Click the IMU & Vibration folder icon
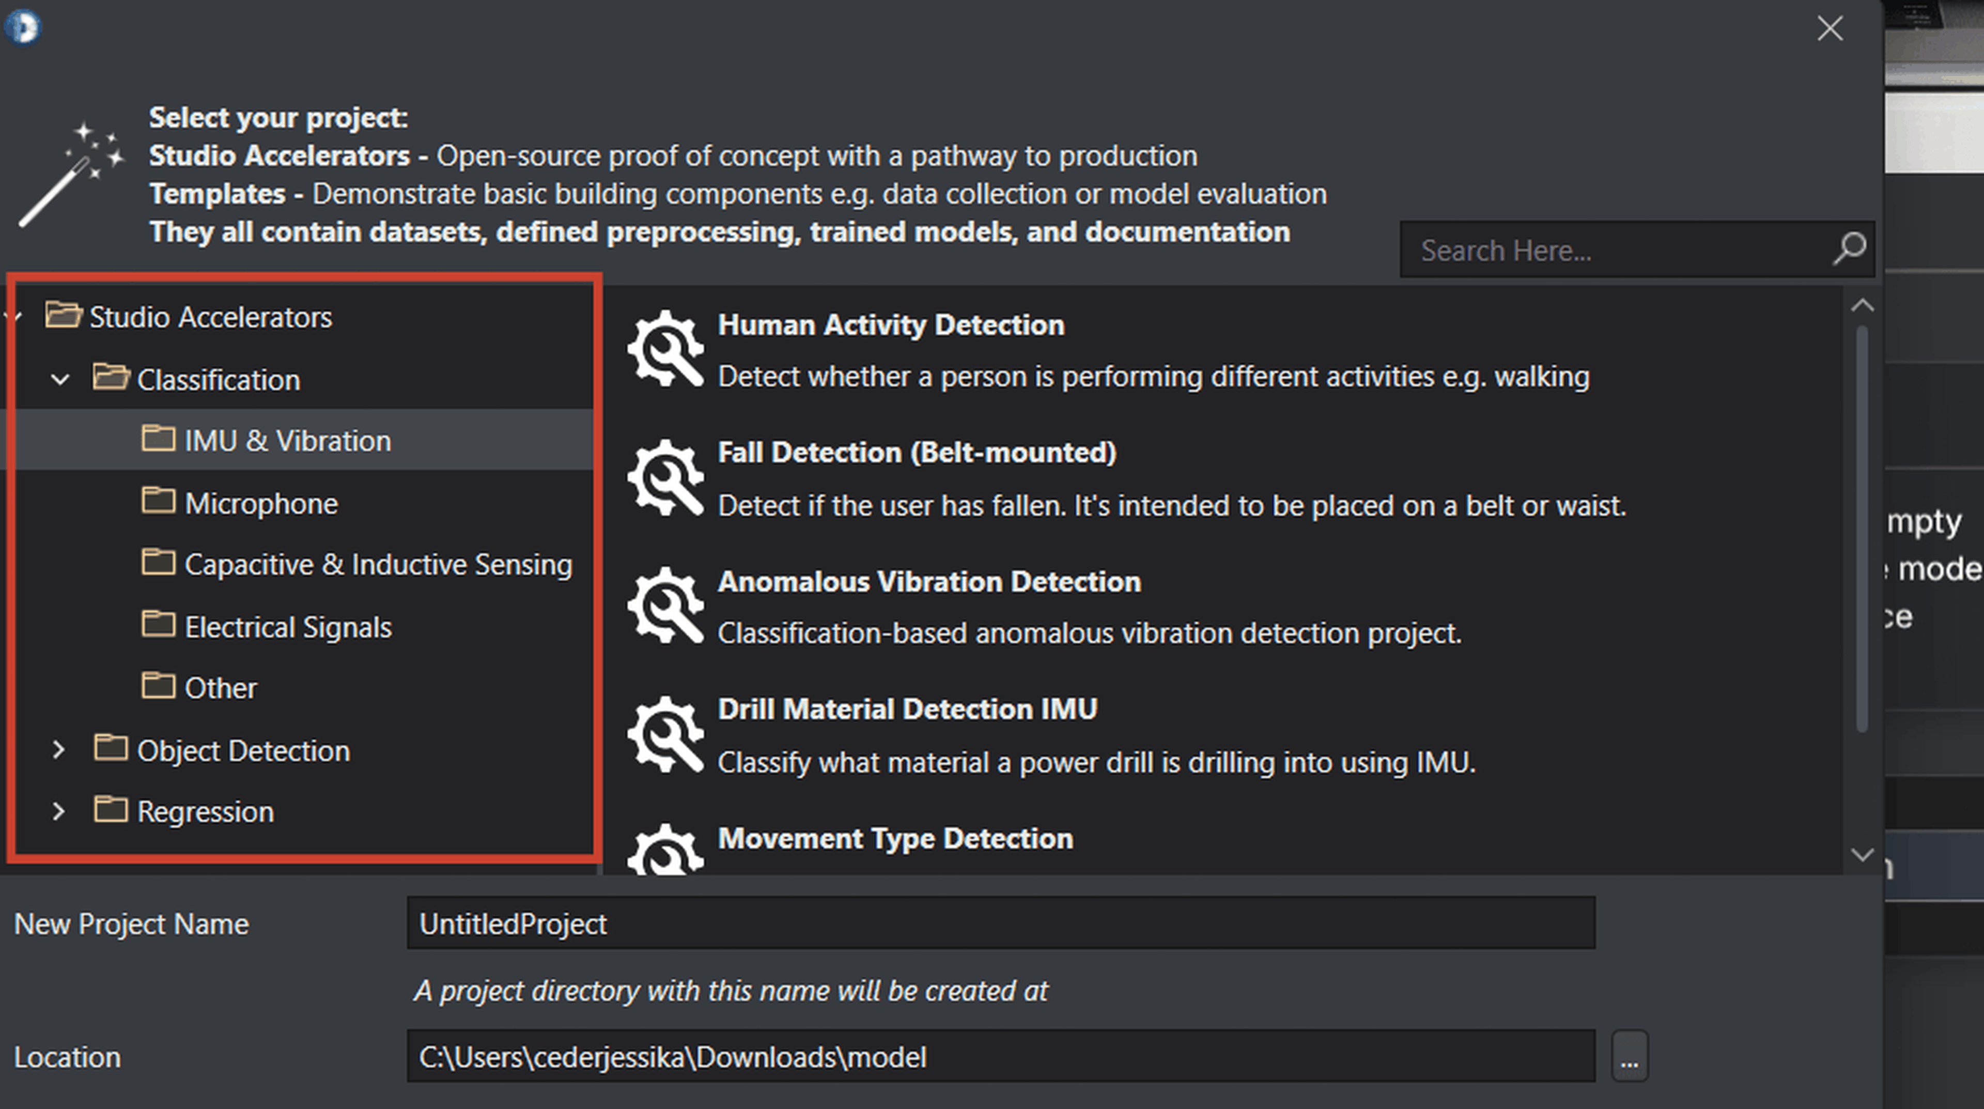 [x=158, y=438]
